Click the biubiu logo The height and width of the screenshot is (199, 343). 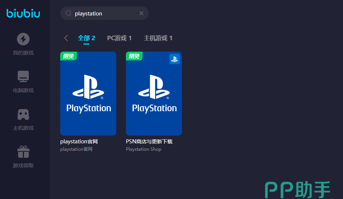(x=23, y=13)
